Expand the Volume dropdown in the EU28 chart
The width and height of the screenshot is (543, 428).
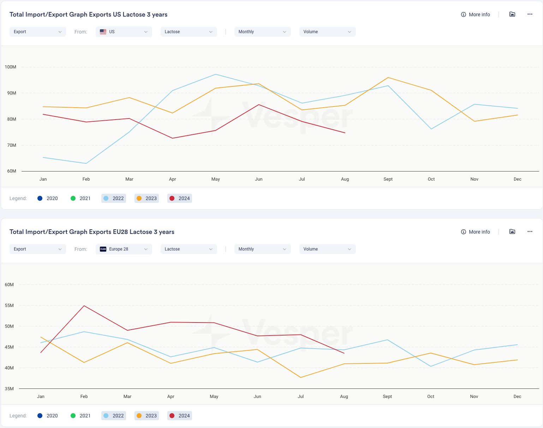click(327, 249)
